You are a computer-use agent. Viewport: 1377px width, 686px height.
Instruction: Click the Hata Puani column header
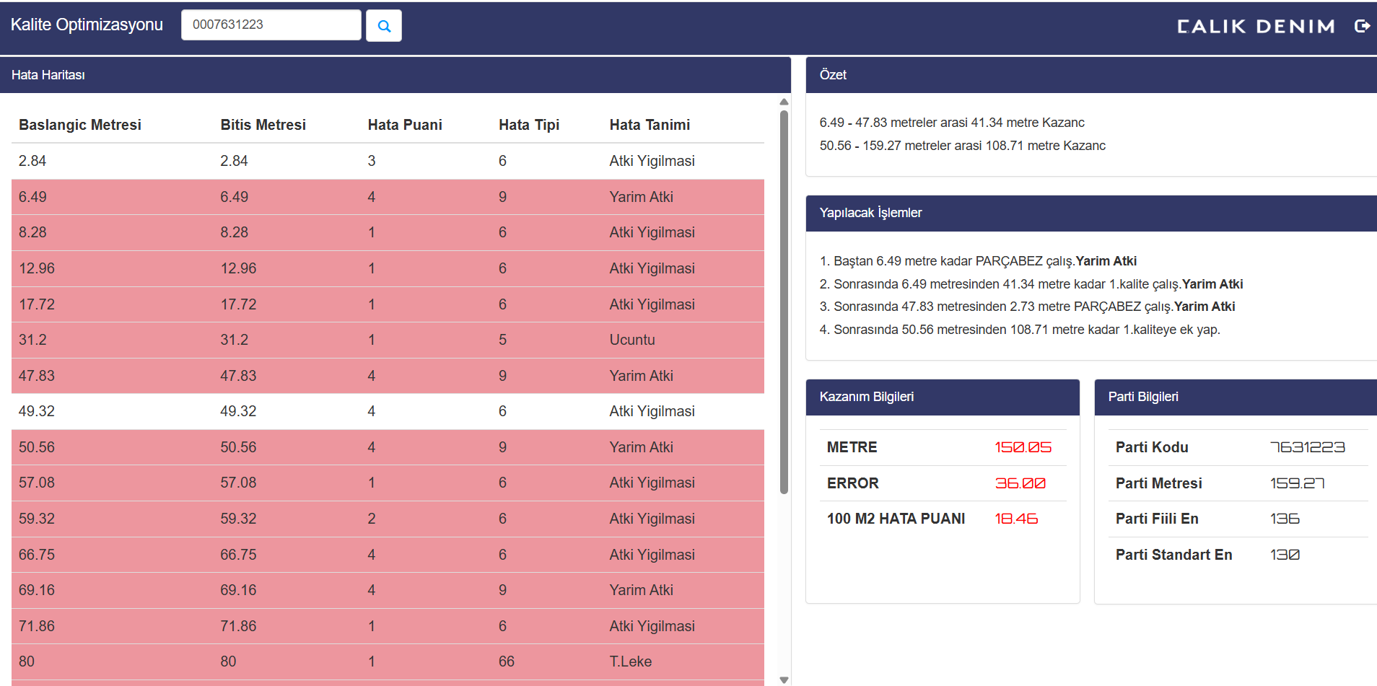pyautogui.click(x=405, y=125)
